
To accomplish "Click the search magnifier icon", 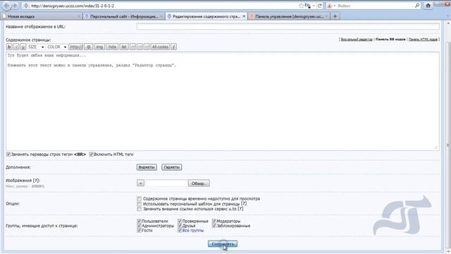I will [x=417, y=6].
